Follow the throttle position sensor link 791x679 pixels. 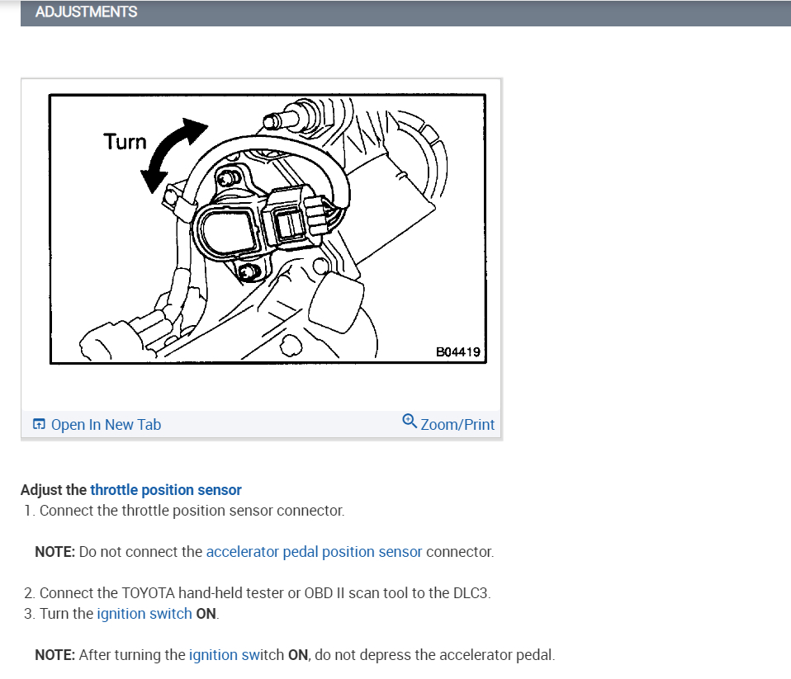coord(166,490)
